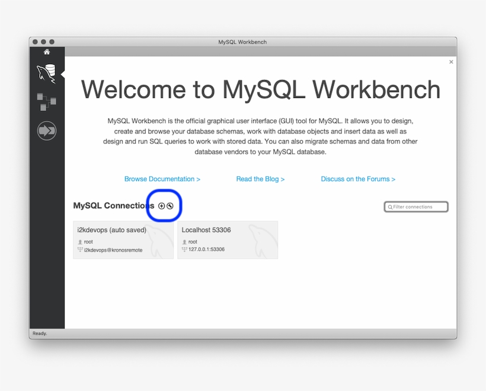Open Discuss on the Forums
Screen dimensions: 486x391
358,179
